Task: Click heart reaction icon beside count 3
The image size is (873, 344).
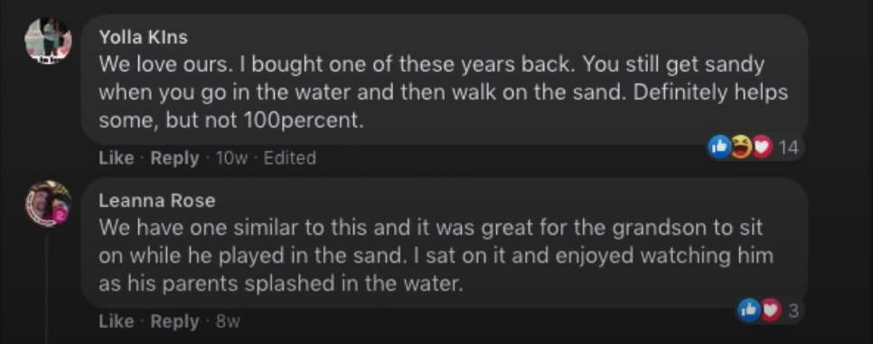Action: [770, 310]
